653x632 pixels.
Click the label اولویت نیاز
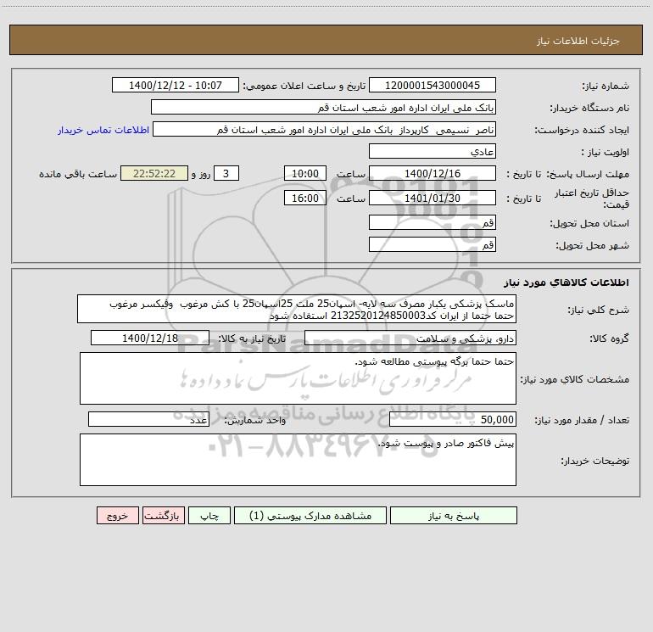click(x=605, y=153)
